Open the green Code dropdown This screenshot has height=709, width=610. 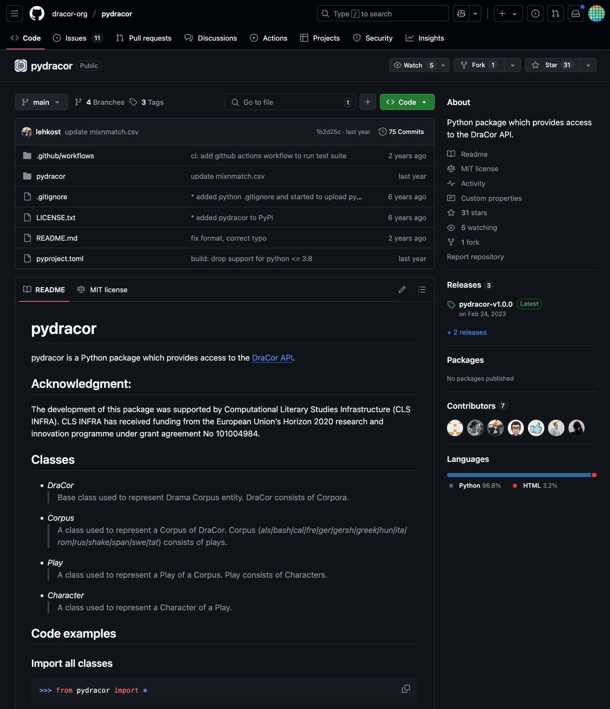(x=407, y=102)
